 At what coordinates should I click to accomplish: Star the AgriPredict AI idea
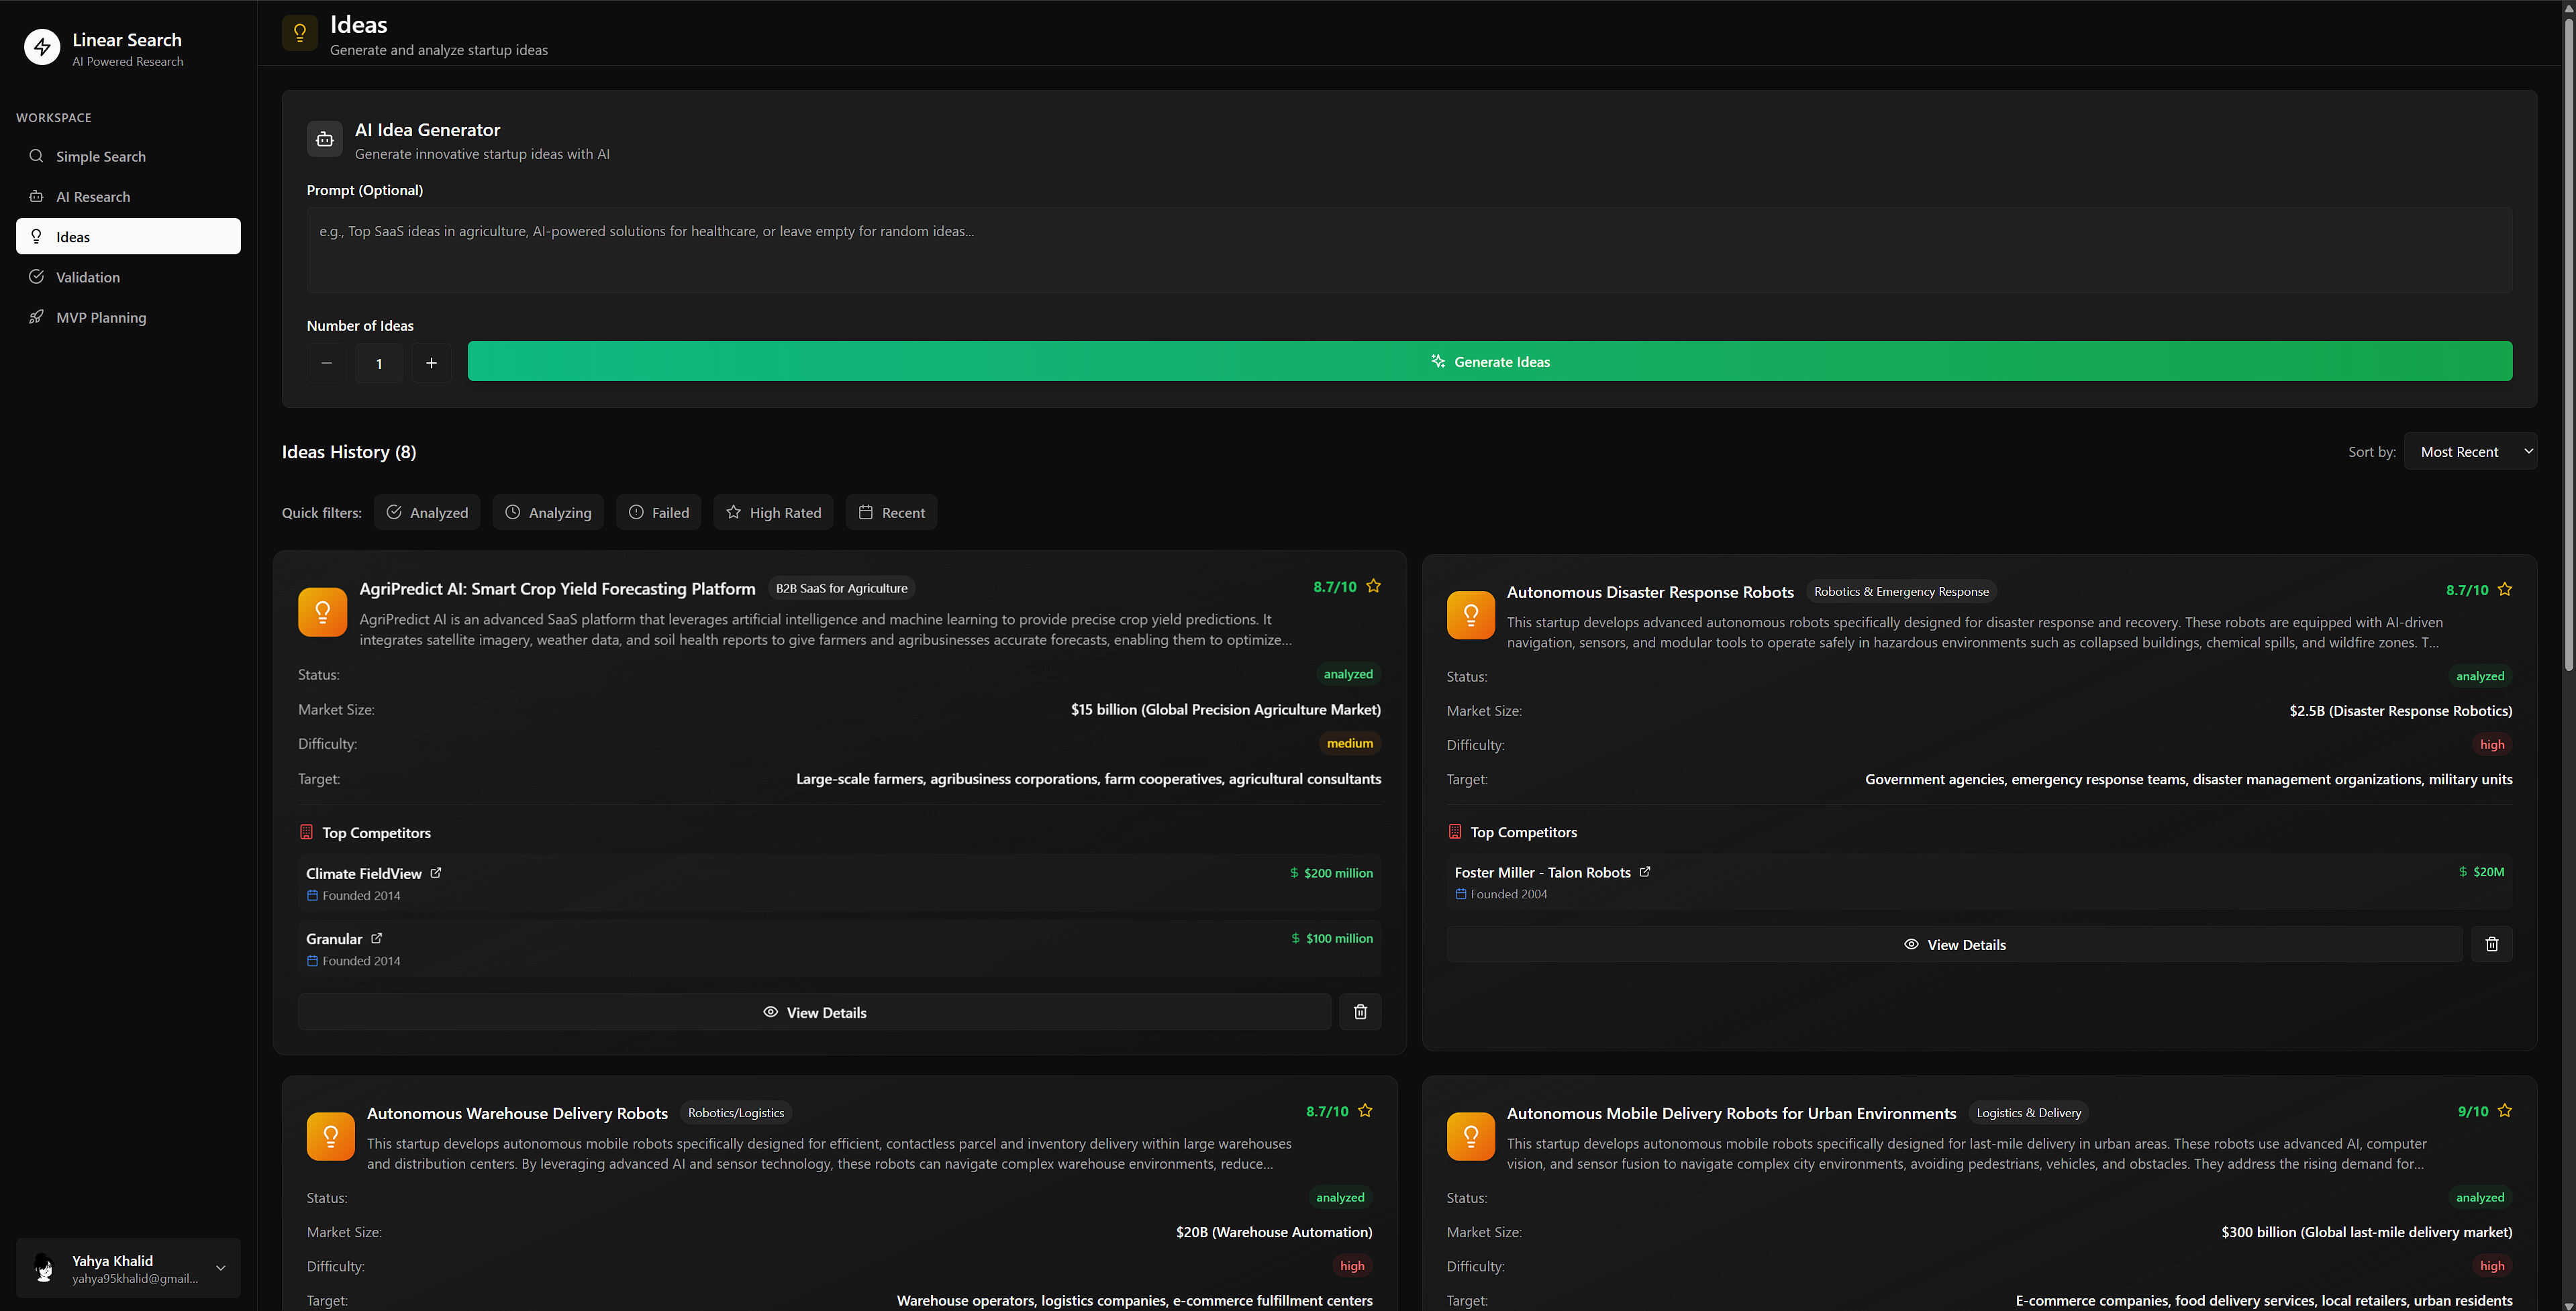[x=1373, y=586]
